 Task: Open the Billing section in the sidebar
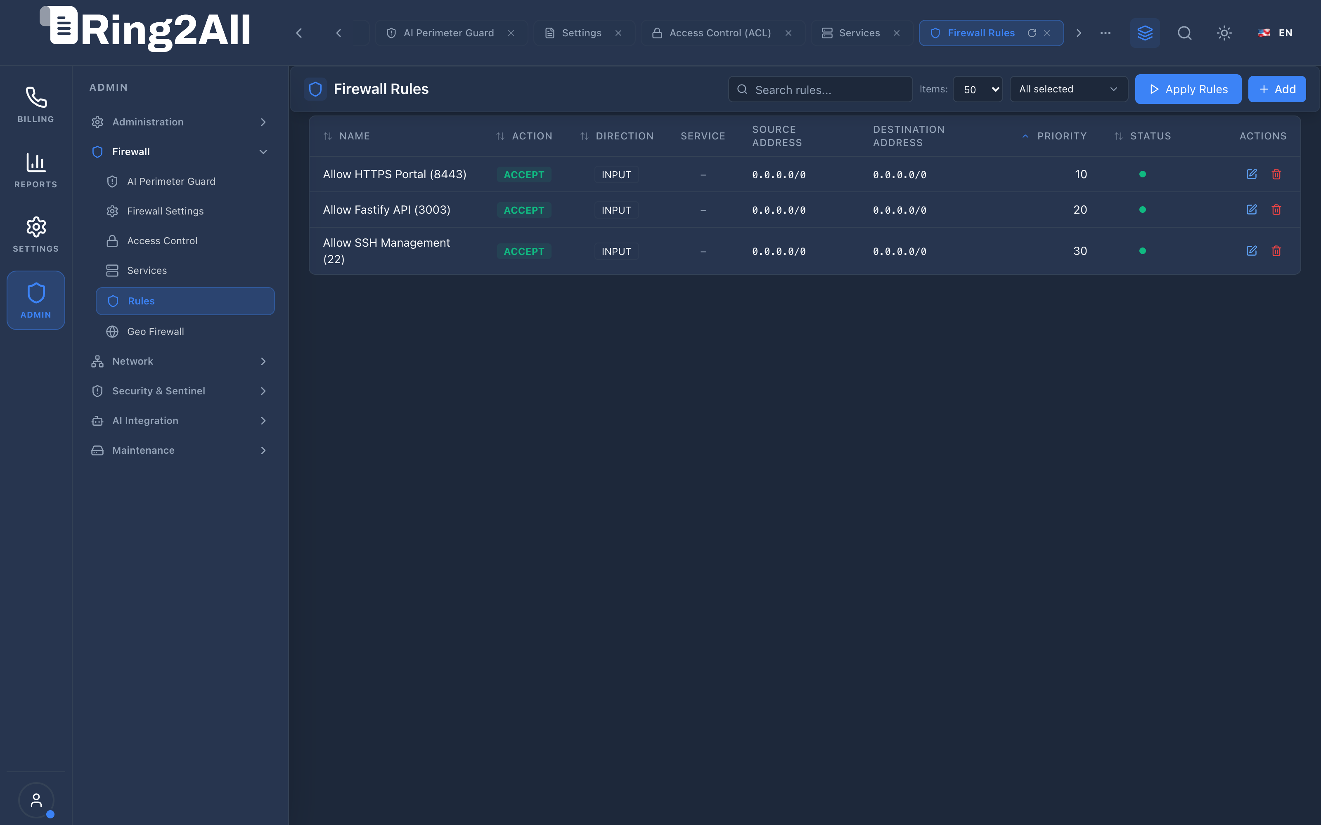point(36,105)
